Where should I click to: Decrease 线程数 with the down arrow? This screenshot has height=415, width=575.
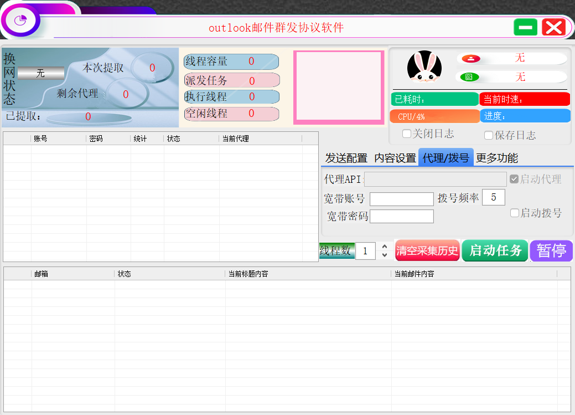point(385,255)
